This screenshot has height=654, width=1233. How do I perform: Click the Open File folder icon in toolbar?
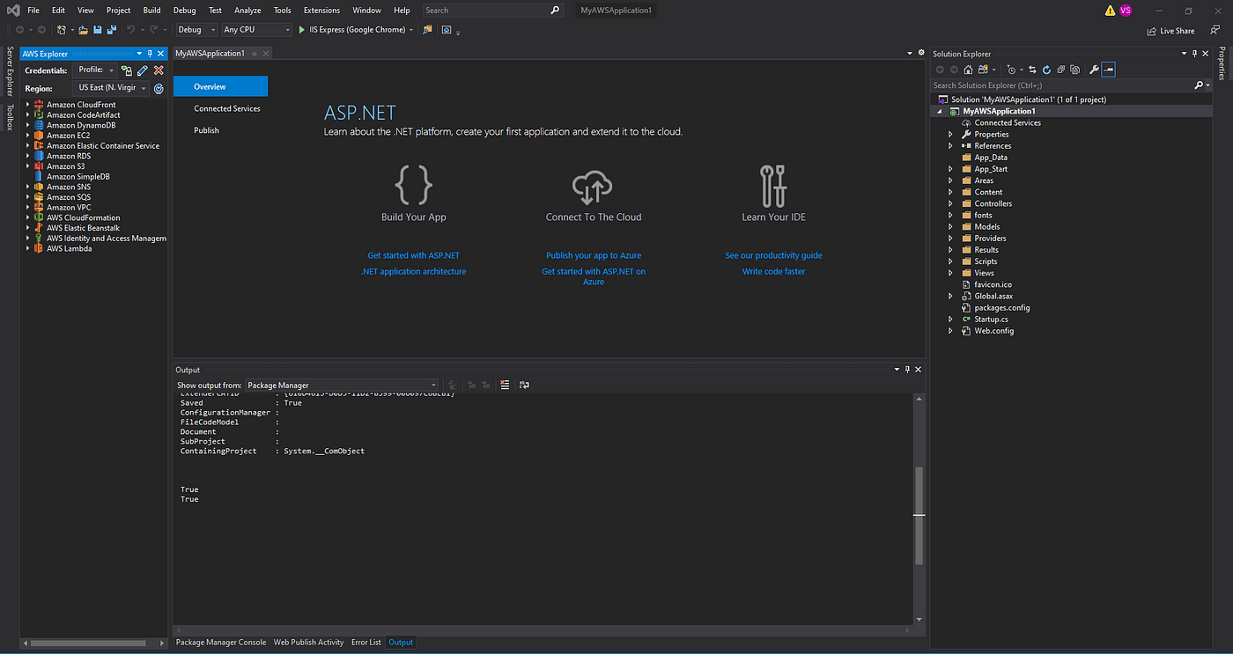pyautogui.click(x=83, y=30)
